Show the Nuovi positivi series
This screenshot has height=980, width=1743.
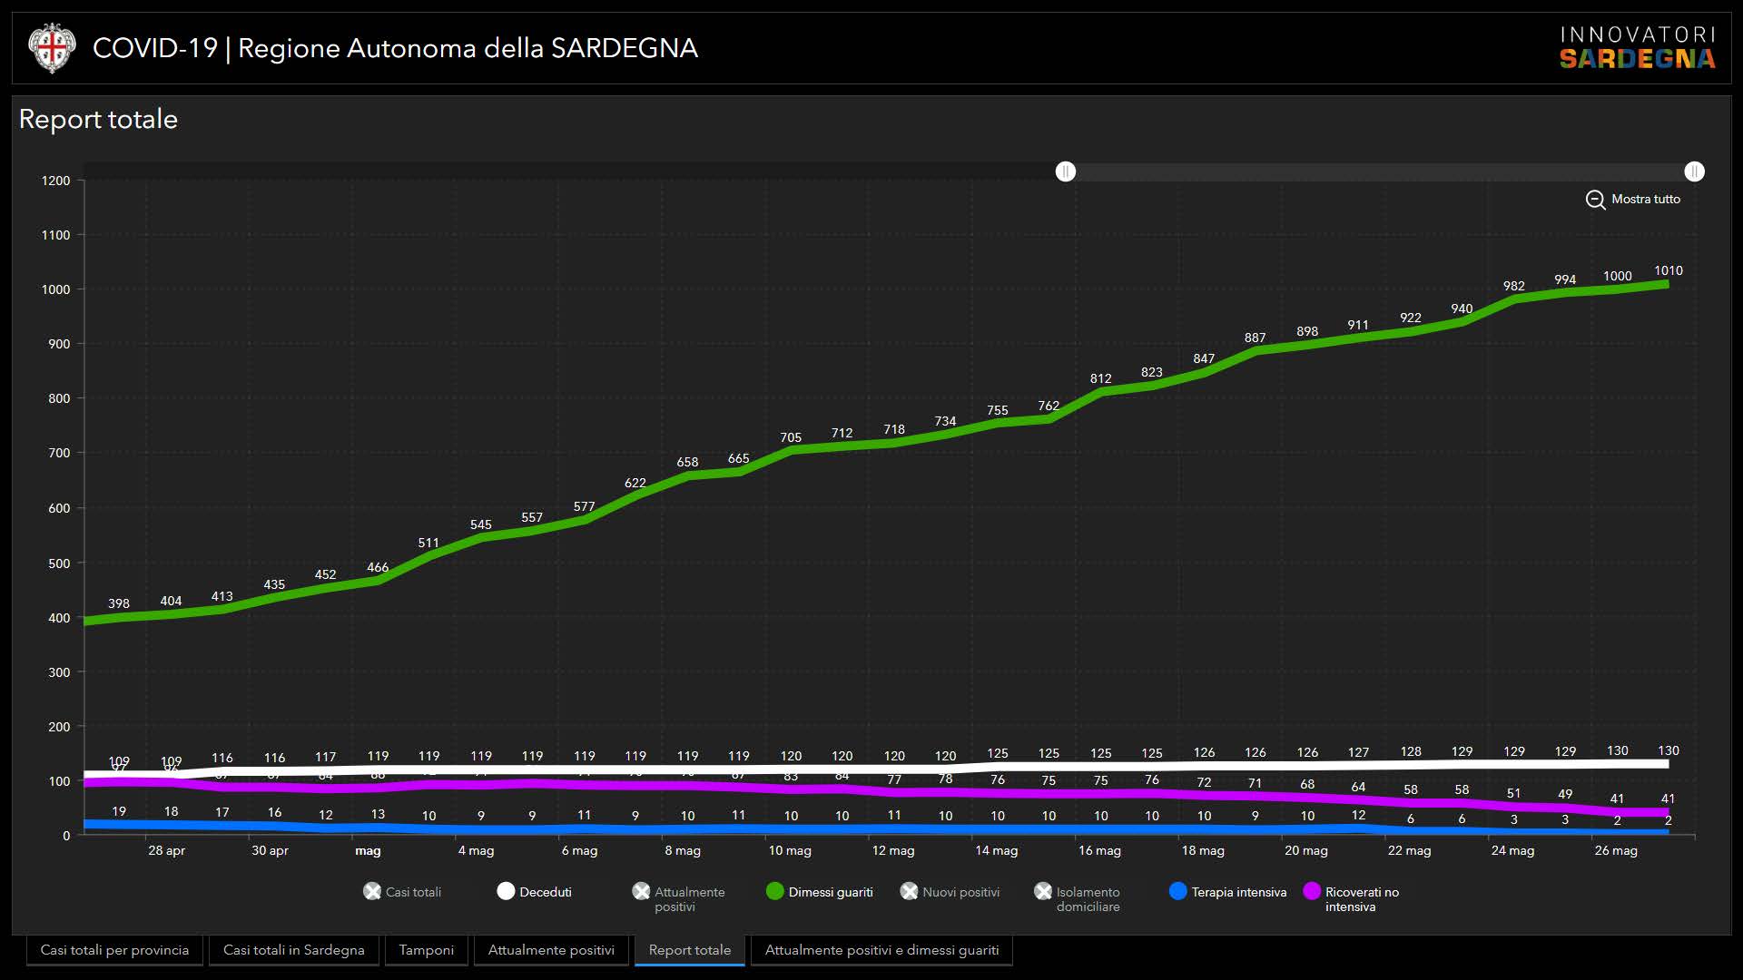(909, 892)
